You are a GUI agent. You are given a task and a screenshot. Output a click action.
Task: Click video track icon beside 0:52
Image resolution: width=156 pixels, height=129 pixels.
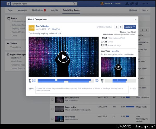point(30,80)
